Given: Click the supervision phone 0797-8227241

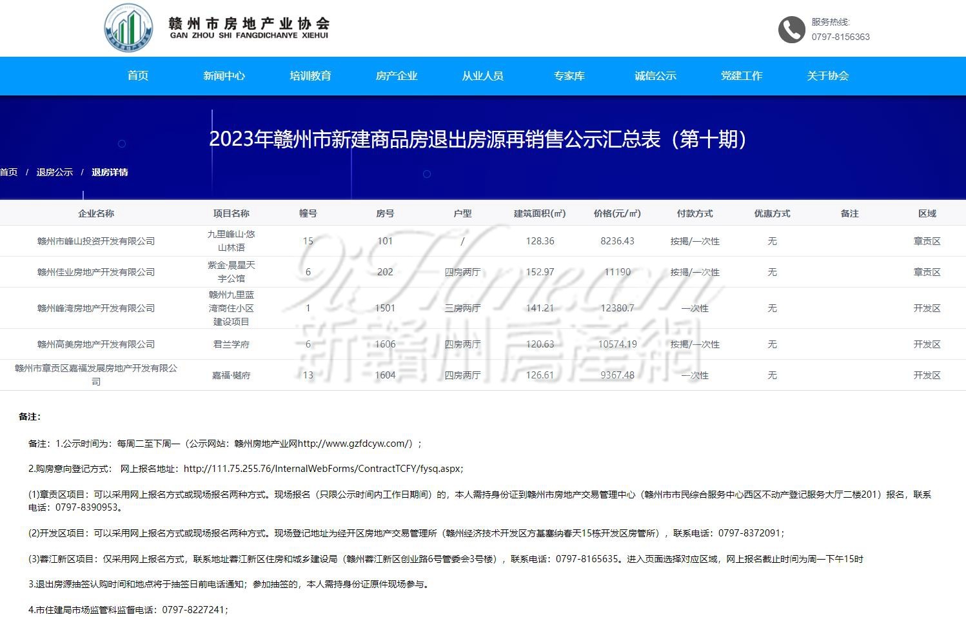Looking at the screenshot, I should tap(193, 609).
